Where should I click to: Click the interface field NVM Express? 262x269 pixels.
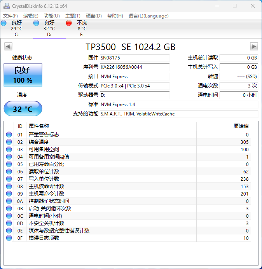point(134,77)
